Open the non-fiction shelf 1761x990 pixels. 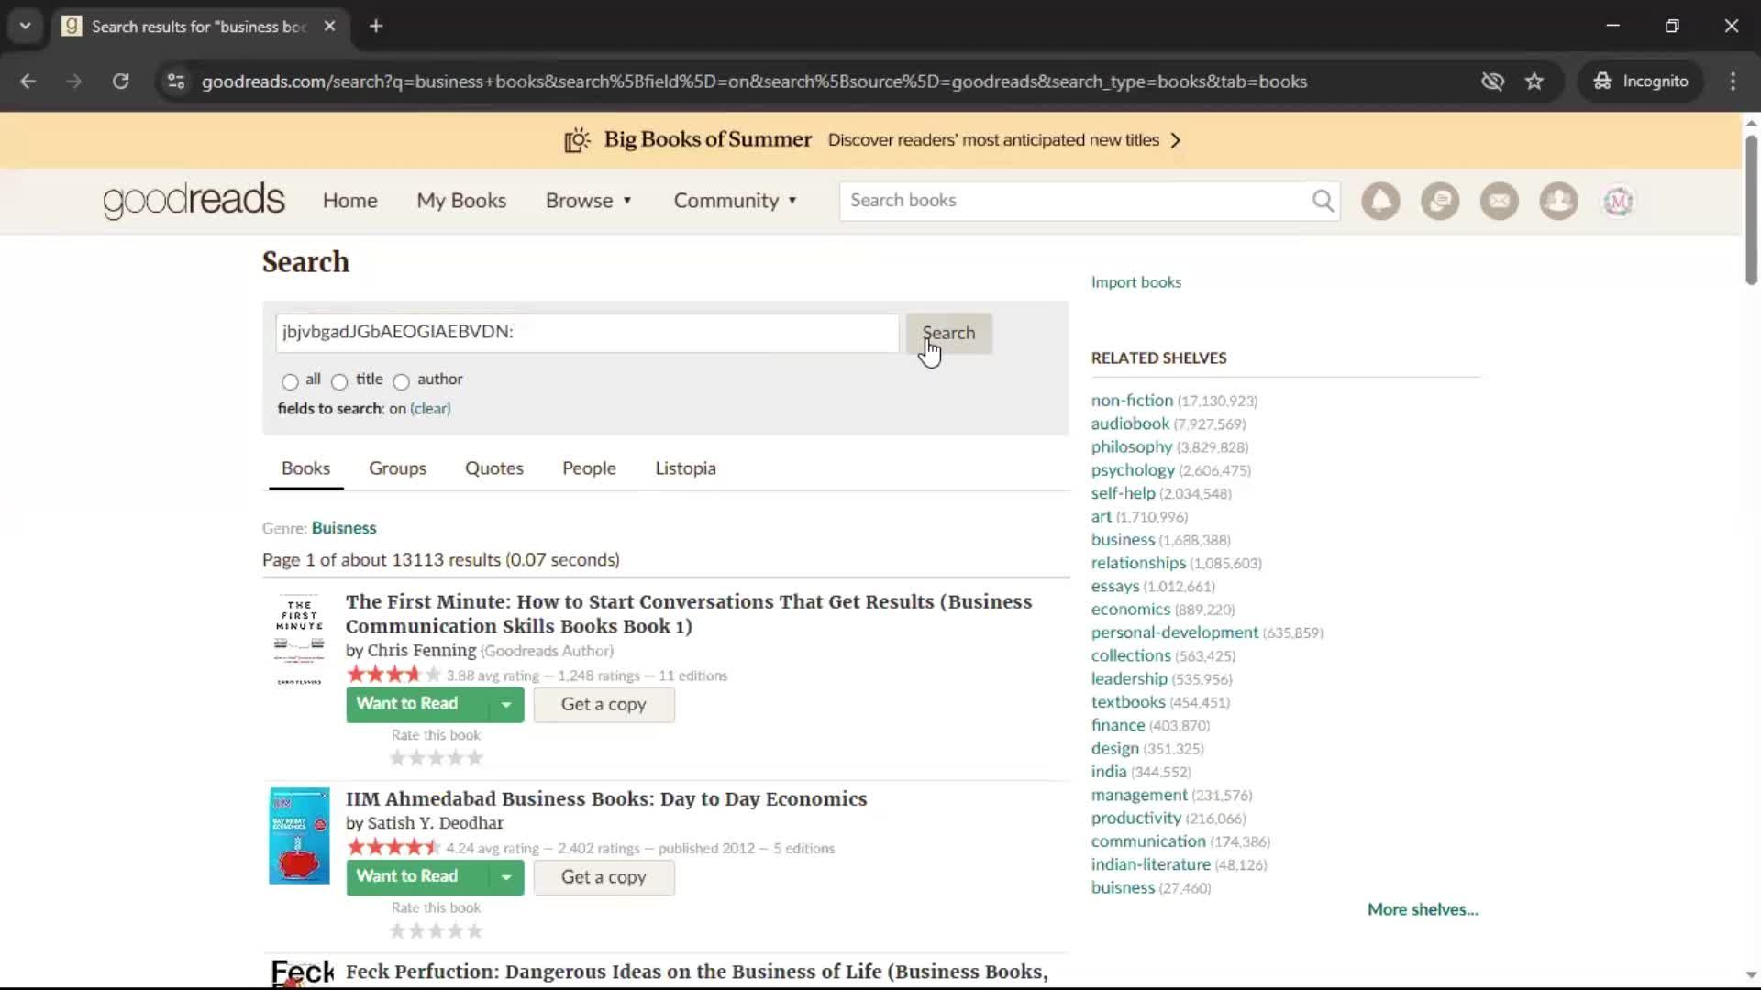pos(1132,401)
